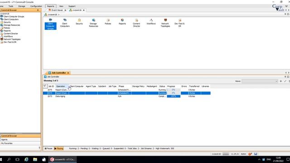Select Workflows in browser tree

[x=8, y=36]
